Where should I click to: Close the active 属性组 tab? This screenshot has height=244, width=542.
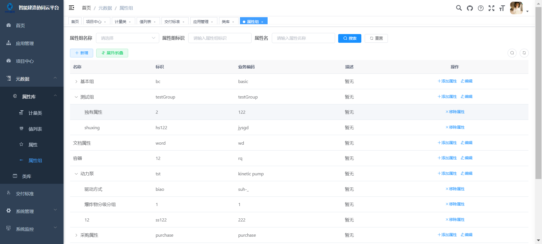(x=262, y=22)
